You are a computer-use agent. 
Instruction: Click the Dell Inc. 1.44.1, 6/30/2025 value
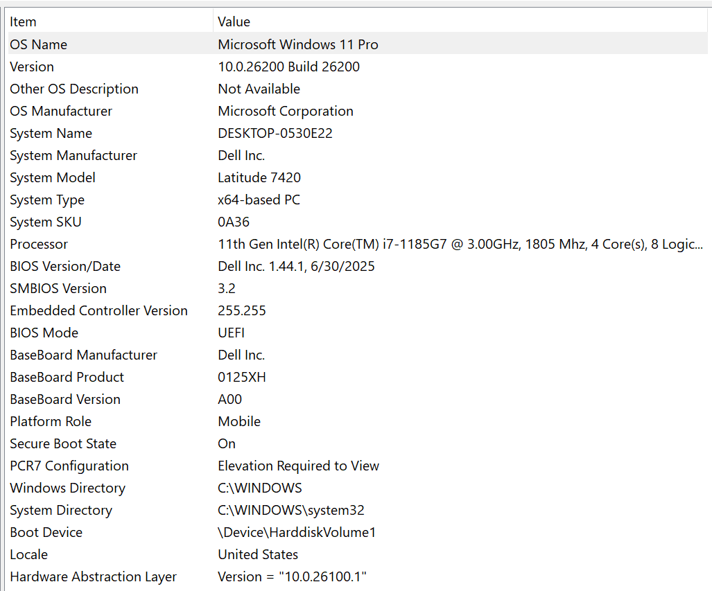click(296, 267)
